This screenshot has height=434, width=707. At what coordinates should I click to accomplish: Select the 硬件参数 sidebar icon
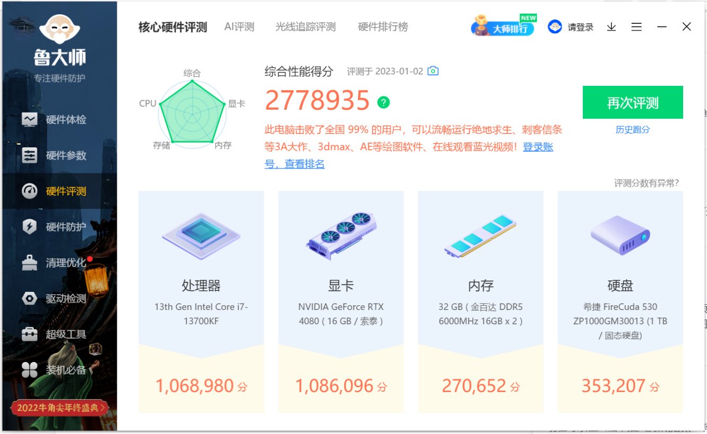(x=30, y=155)
